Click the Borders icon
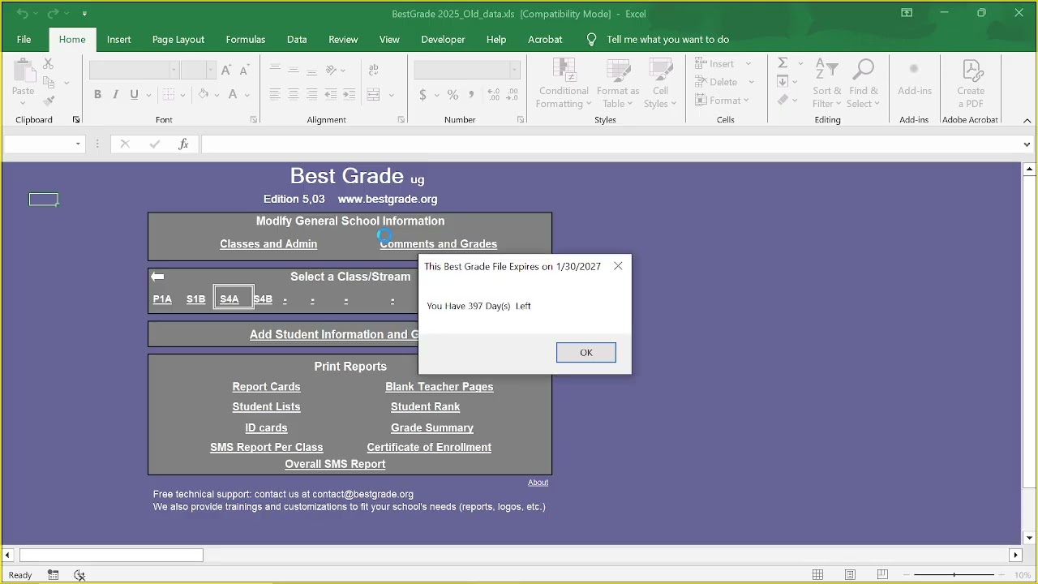Screen dimensions: 1038x584 (x=169, y=95)
